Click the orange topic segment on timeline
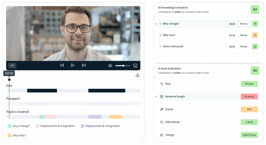Image resolution: width=266 pixels, height=145 pixels. click(x=116, y=117)
